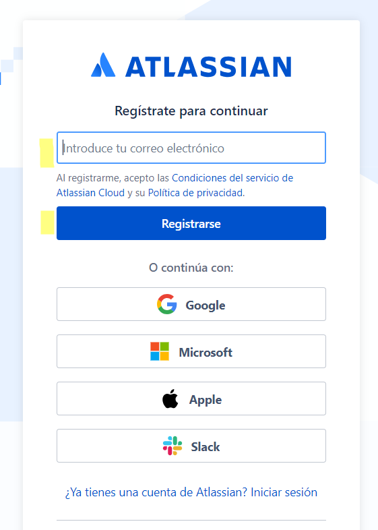
Task: Continue with the Microsoft label text
Action: coord(206,352)
